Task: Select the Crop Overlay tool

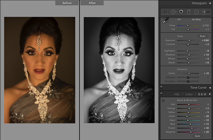Action: point(165,12)
